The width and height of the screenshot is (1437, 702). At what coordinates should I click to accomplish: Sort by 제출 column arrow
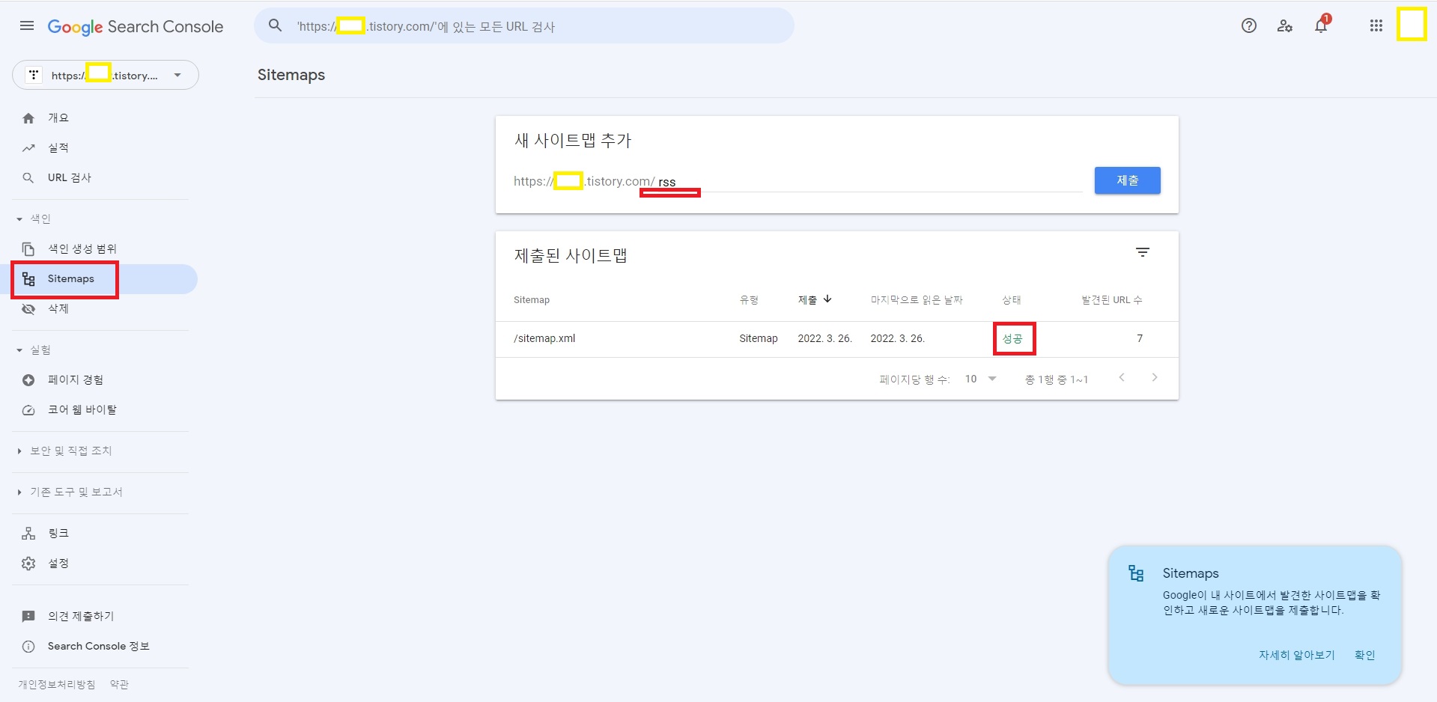point(827,299)
